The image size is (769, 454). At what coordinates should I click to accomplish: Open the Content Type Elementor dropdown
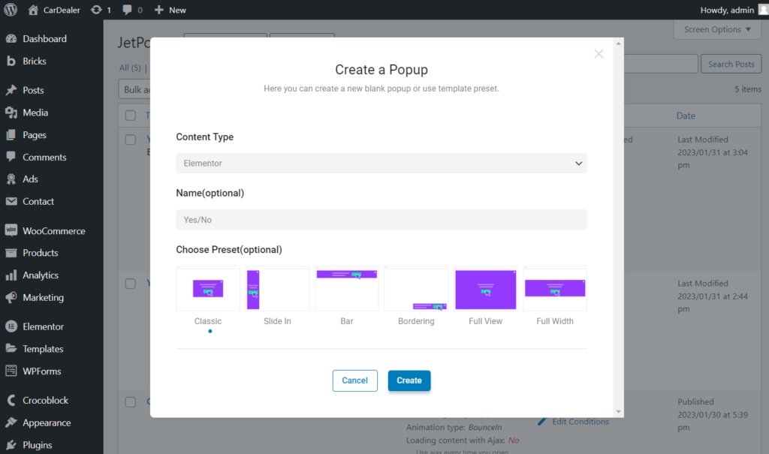381,164
